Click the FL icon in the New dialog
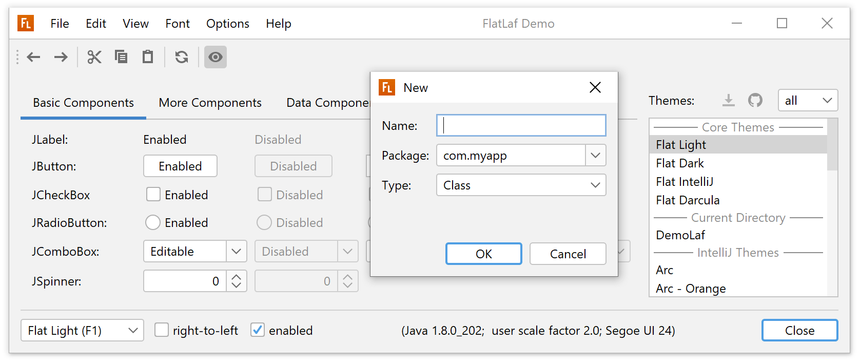The image size is (860, 362). click(x=387, y=87)
